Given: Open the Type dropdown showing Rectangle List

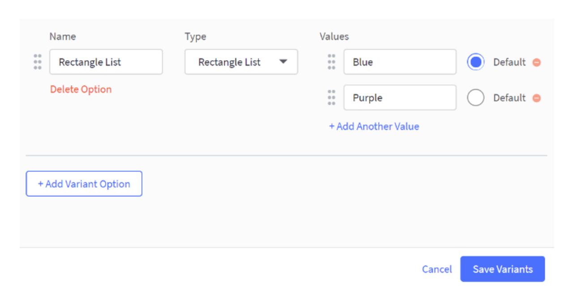Looking at the screenshot, I should tap(241, 62).
